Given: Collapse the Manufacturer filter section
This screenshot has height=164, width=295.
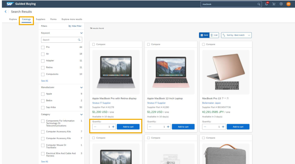Looking at the screenshot, I should pos(81,87).
